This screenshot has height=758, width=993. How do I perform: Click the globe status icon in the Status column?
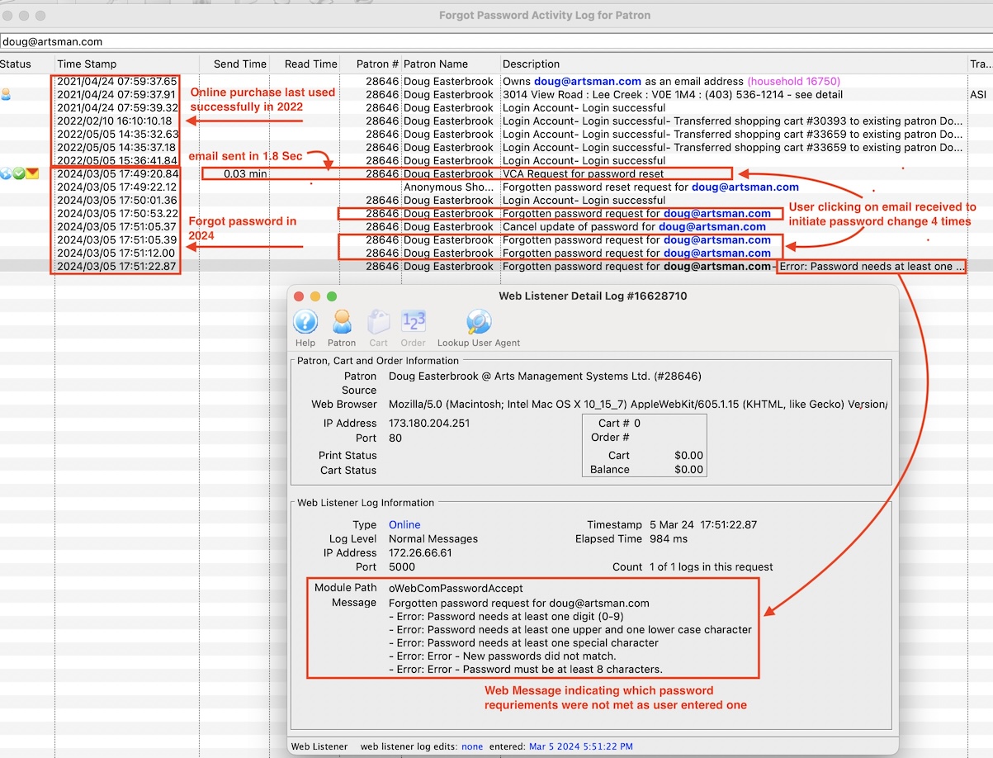7,173
